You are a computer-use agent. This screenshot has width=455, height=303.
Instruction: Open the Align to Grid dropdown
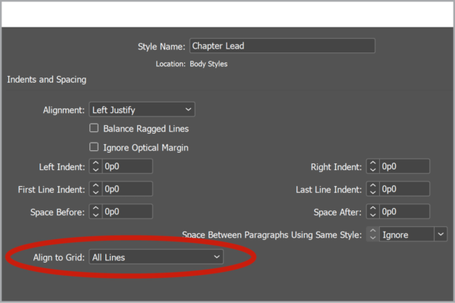156,257
